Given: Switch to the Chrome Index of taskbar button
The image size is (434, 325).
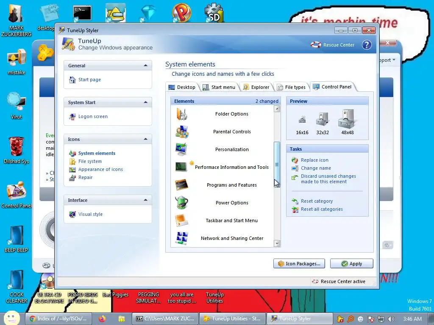Looking at the screenshot, I should pos(58,319).
